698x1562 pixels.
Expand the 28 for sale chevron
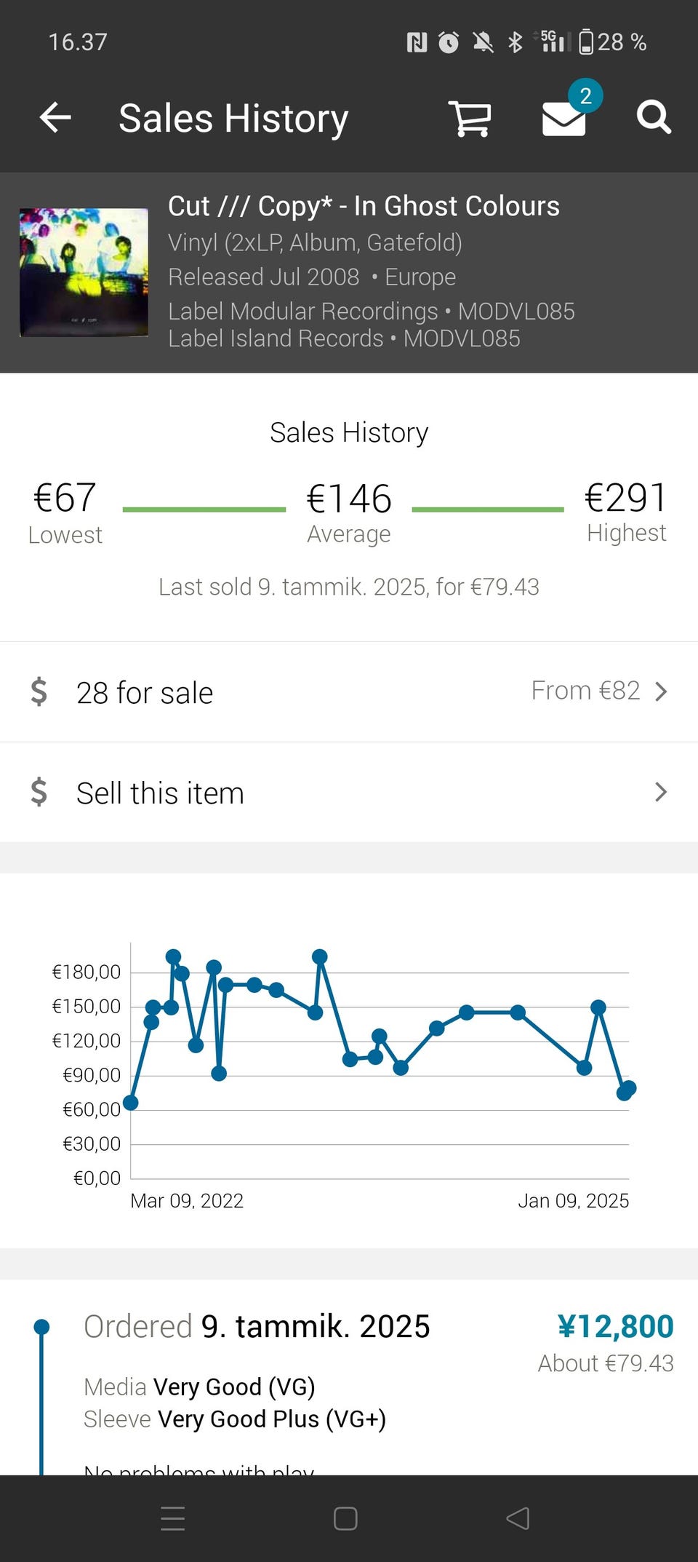tap(660, 691)
